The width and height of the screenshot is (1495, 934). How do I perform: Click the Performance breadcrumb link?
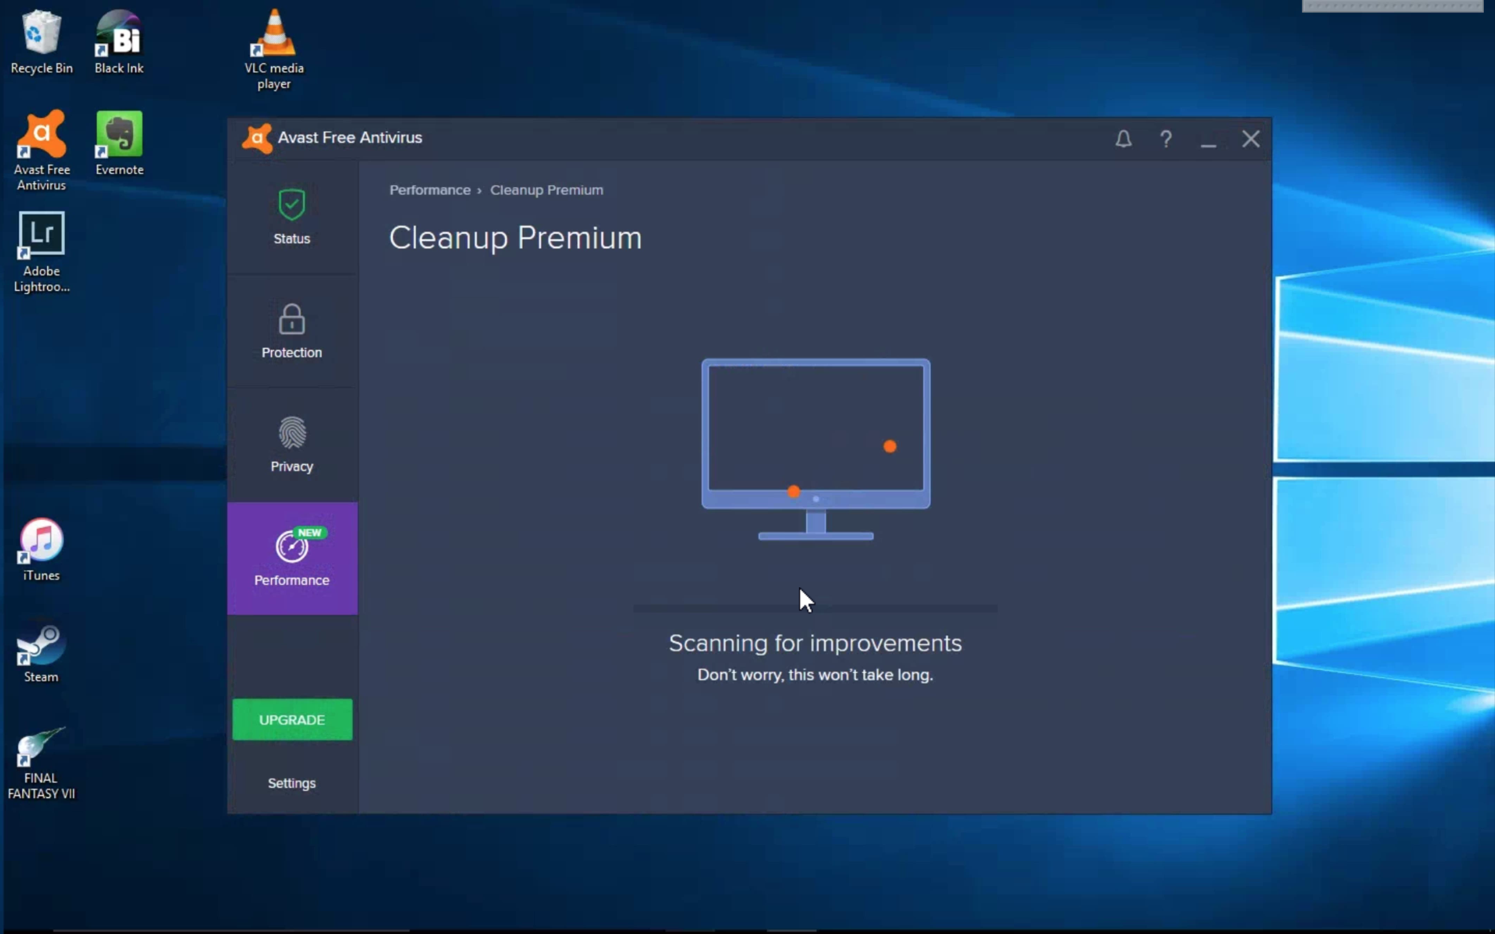tap(430, 190)
